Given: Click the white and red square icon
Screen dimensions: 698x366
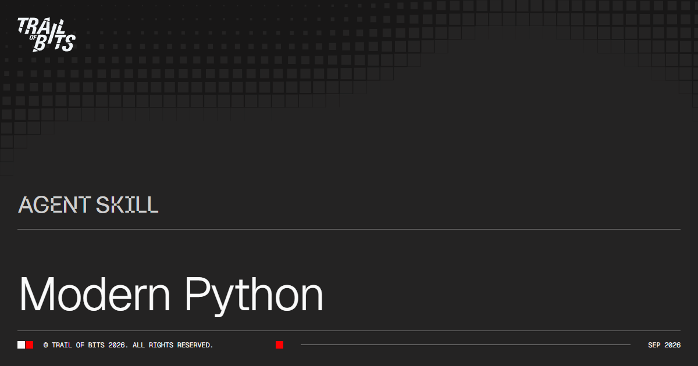Looking at the screenshot, I should pos(26,345).
